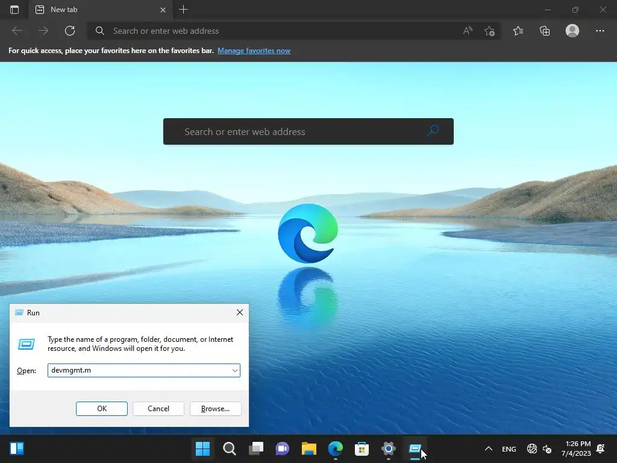Focus the Edge address bar
Screen dimensions: 617x463
click(283, 31)
